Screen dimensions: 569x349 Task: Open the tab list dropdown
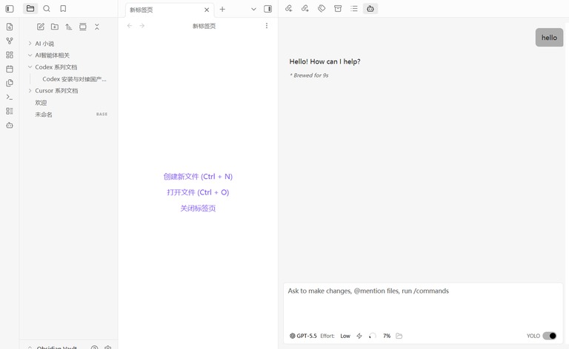pyautogui.click(x=253, y=10)
